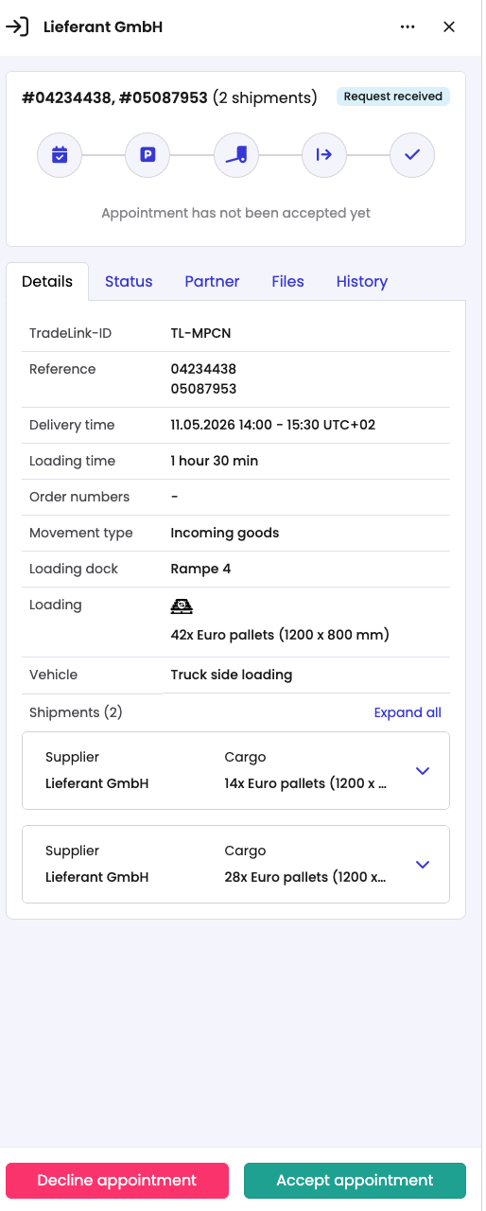
Task: Open the History tab
Action: tap(362, 281)
